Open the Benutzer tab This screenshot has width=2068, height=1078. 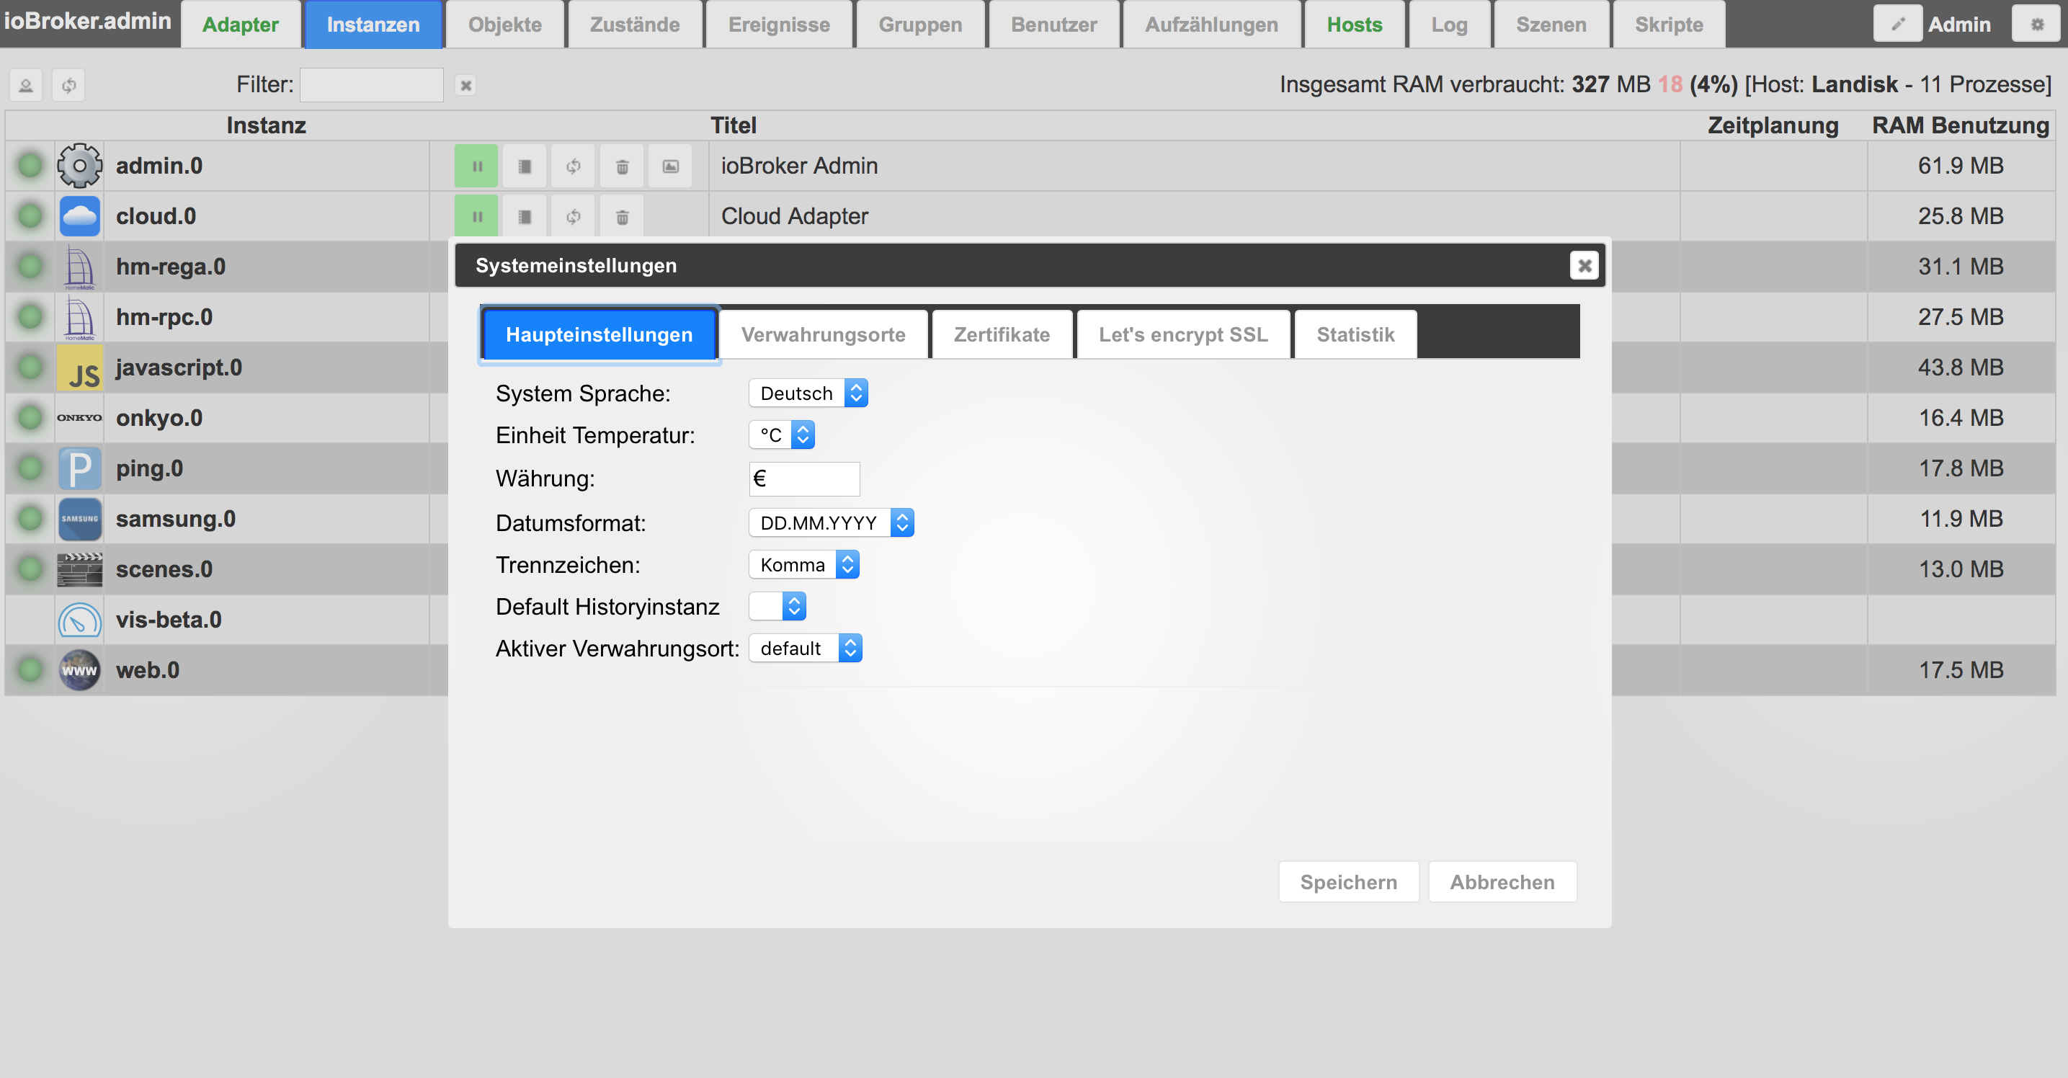(1053, 24)
